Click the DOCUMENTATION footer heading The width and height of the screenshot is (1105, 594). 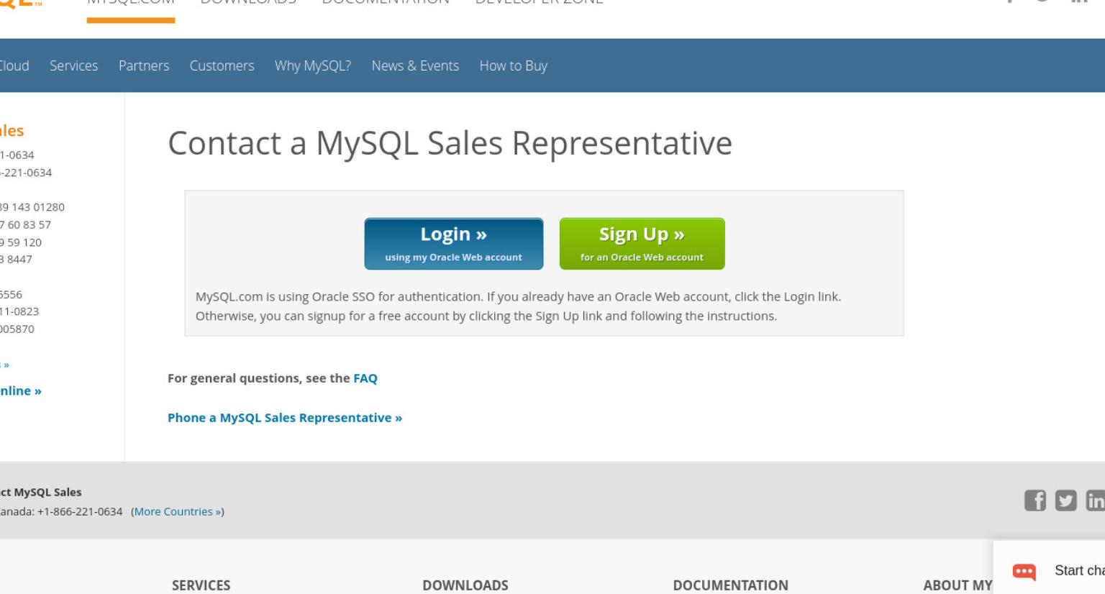point(731,585)
